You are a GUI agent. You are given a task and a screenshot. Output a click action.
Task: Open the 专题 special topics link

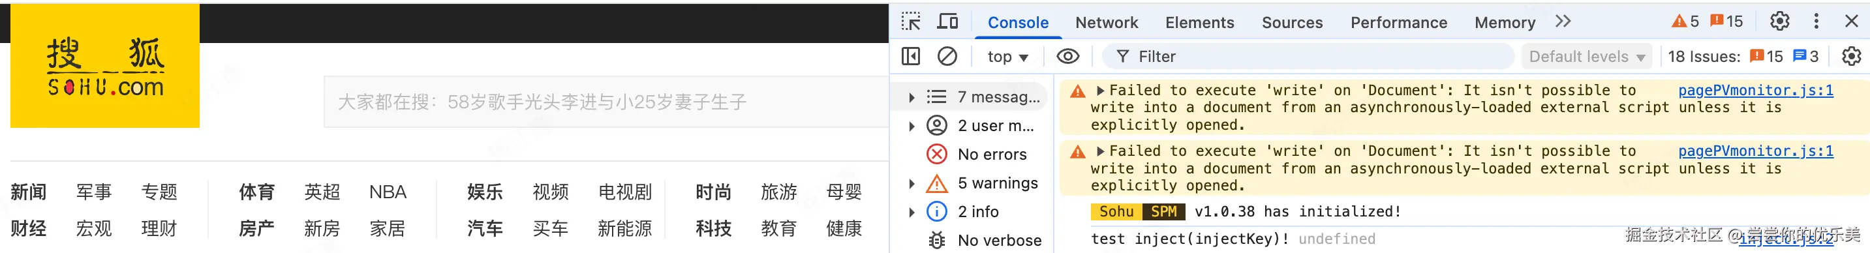[159, 192]
